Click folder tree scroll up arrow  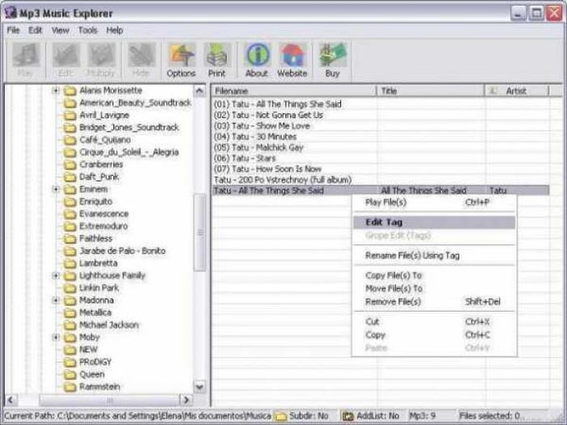tap(199, 91)
